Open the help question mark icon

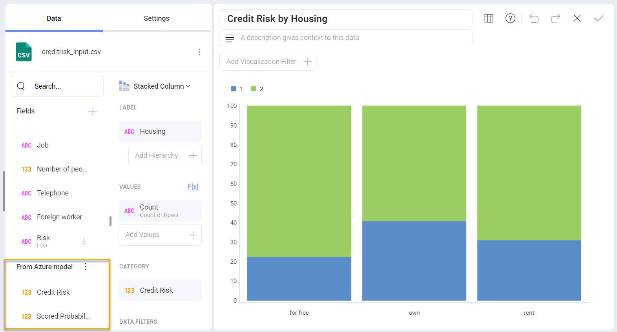pos(510,18)
